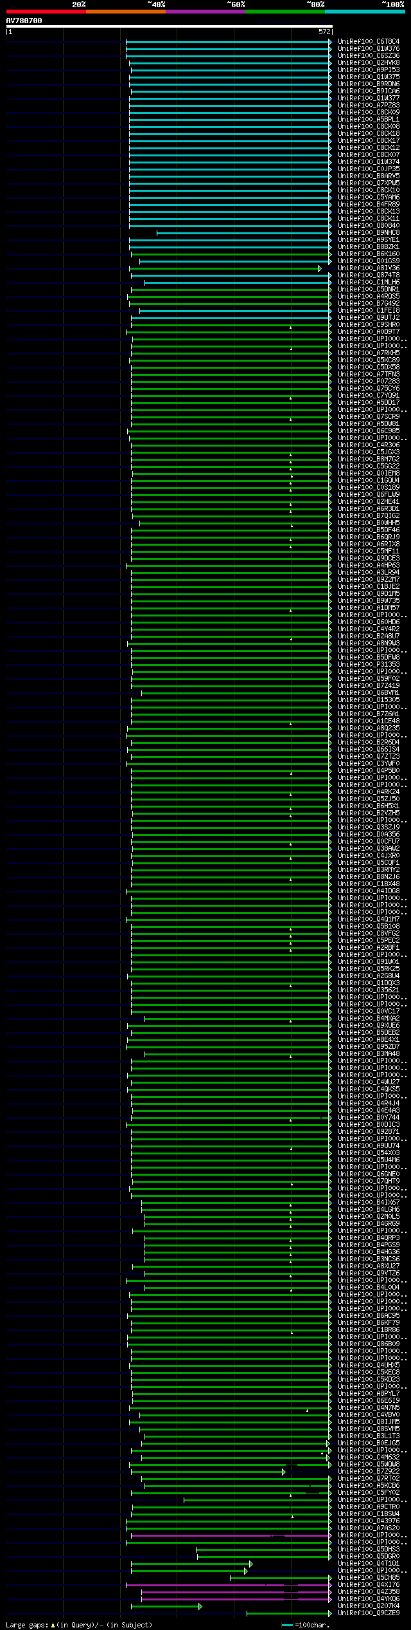411x1630 pixels.
Task: Select hit label UniRef100_C1FEI8
Action: point(369,311)
